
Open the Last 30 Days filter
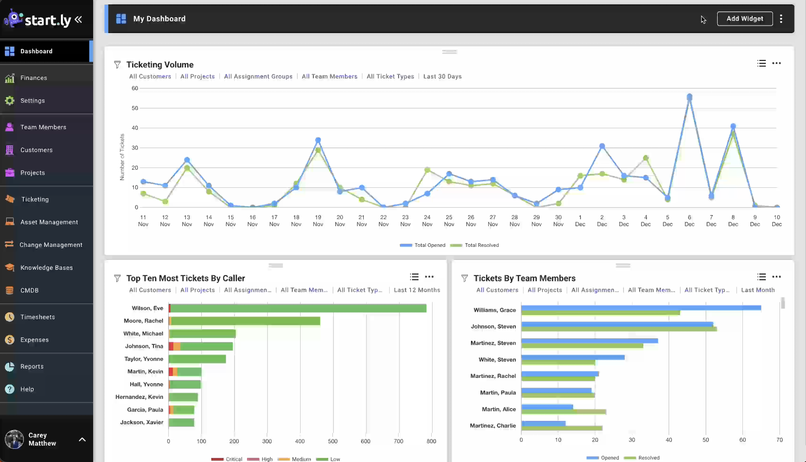tap(442, 76)
